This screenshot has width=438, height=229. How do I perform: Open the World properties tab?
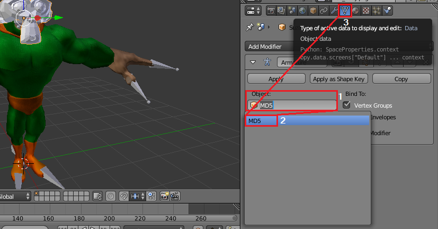(x=302, y=11)
